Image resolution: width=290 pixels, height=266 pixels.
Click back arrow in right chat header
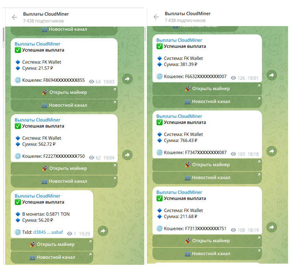point(156,17)
